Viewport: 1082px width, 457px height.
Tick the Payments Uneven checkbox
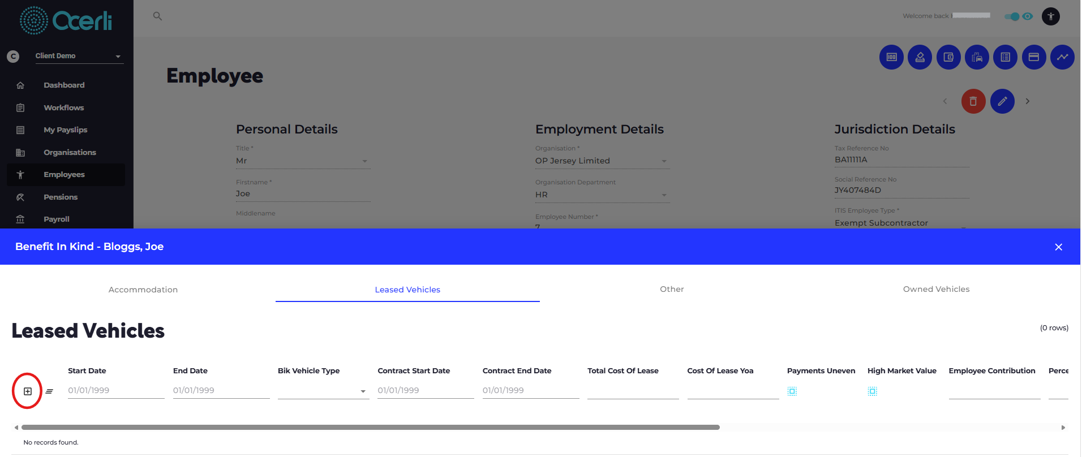coord(792,391)
